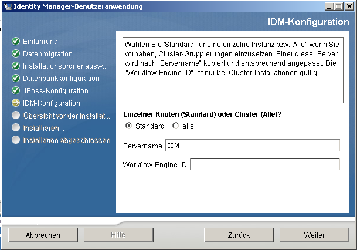
Task: Click the question 'Einzelner Knoten (Standard) oder Cluster (Alle)?'
Action: [202, 114]
